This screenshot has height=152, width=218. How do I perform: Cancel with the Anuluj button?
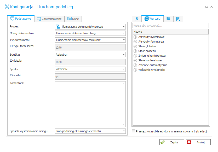click(198, 142)
